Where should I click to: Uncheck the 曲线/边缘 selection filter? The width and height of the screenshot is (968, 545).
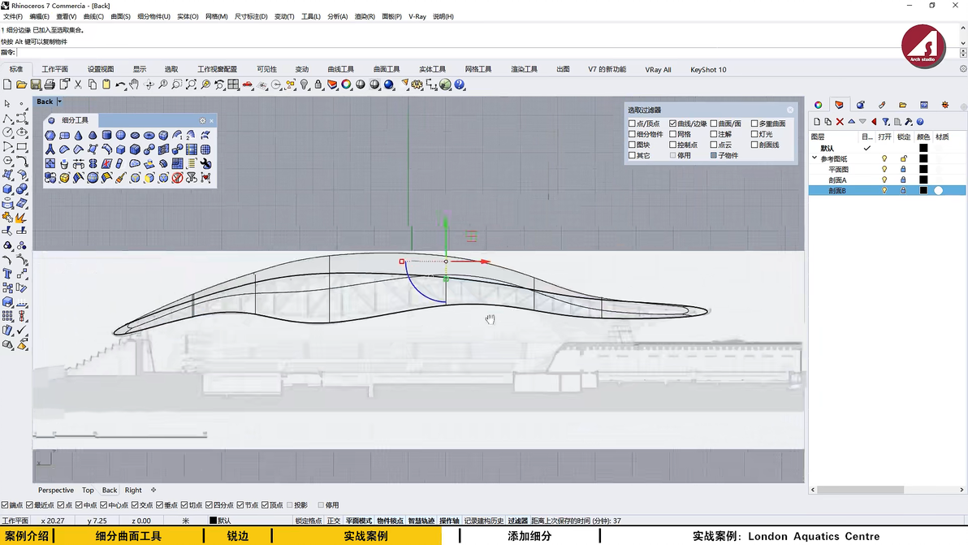pos(673,123)
